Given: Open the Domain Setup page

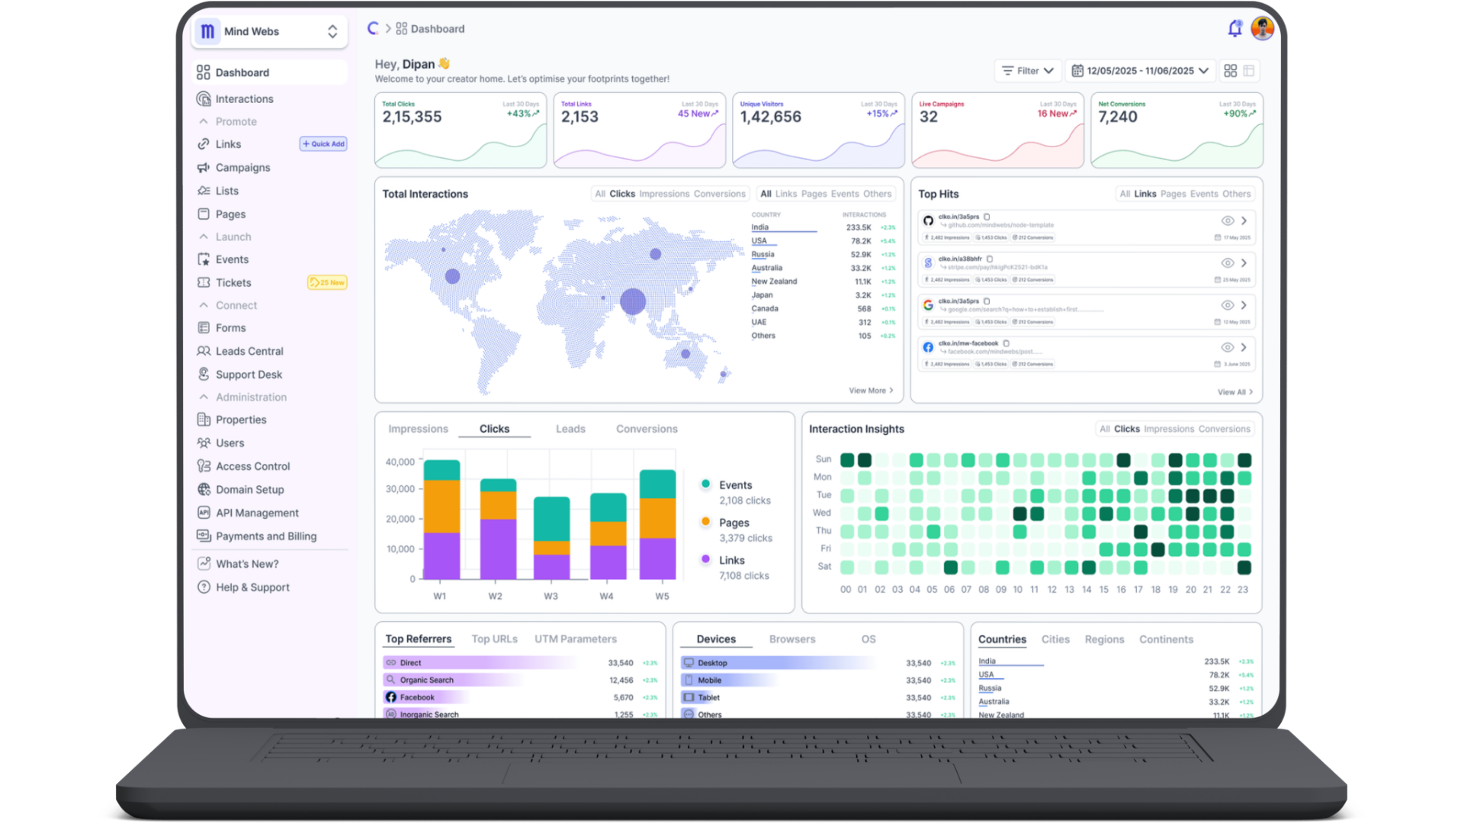Looking at the screenshot, I should click(x=249, y=489).
